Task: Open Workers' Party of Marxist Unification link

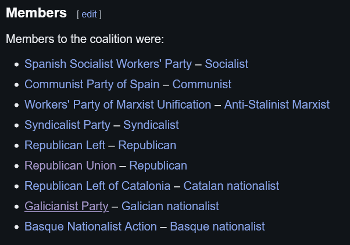Action: tap(117, 105)
